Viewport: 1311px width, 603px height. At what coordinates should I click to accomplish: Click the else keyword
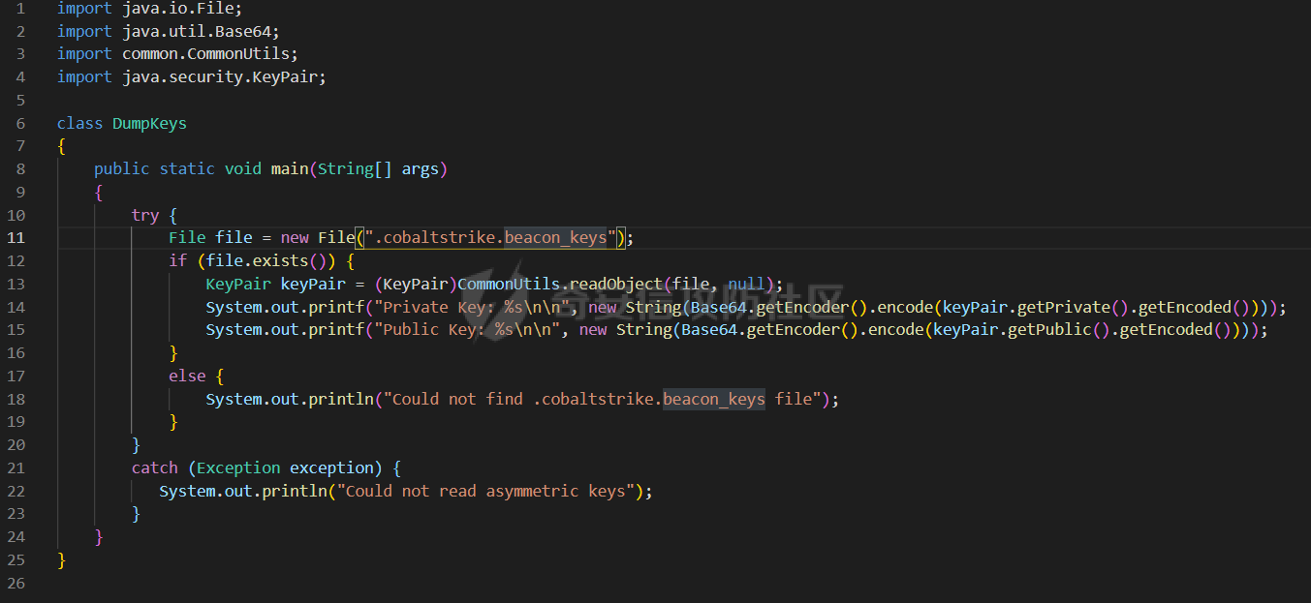187,376
